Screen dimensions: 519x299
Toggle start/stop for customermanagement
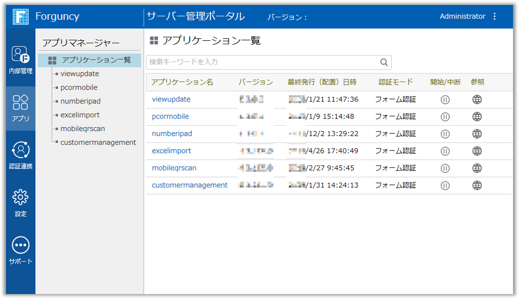(445, 185)
